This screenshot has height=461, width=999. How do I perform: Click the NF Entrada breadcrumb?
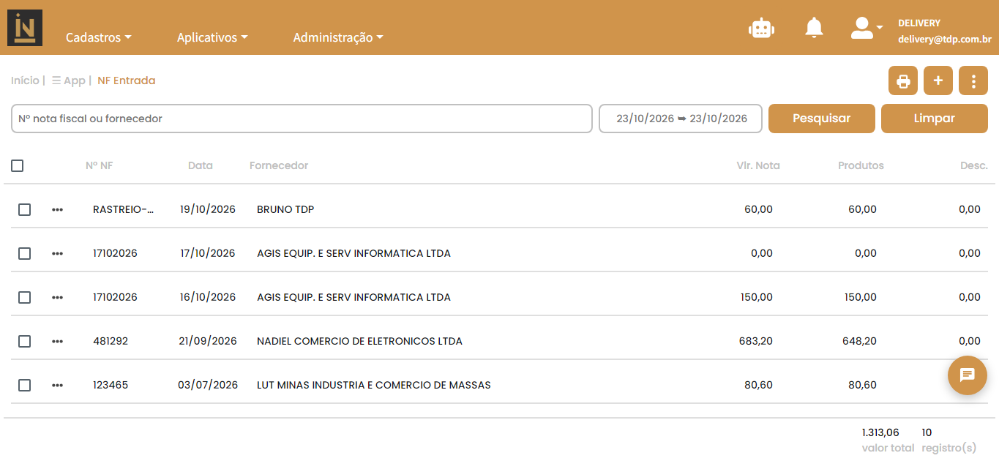coord(127,80)
